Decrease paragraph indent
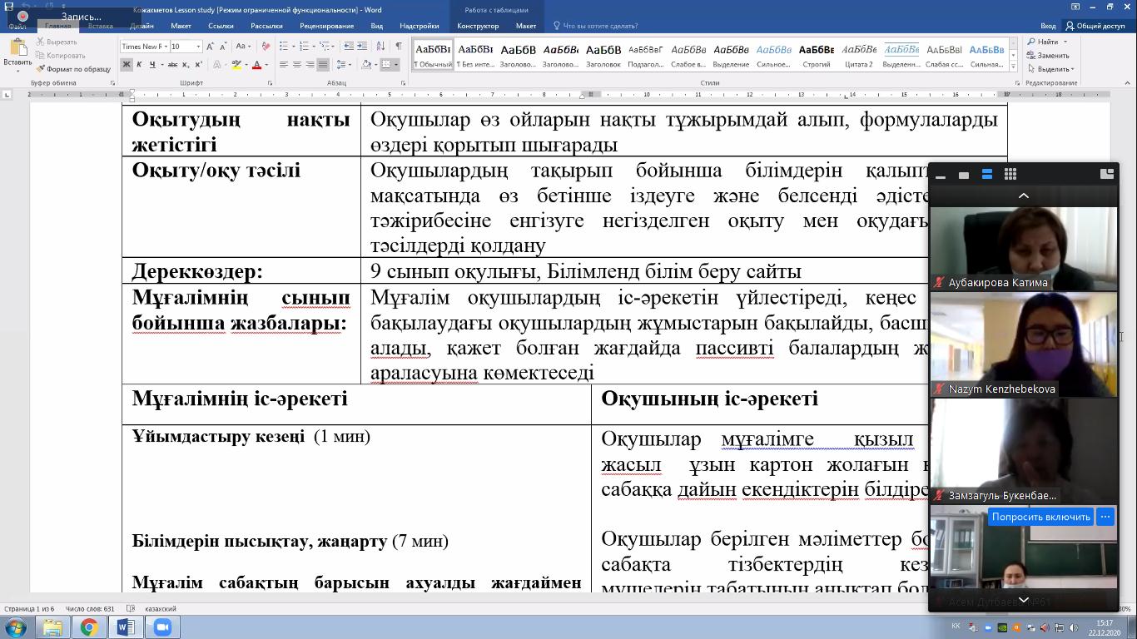 [349, 47]
